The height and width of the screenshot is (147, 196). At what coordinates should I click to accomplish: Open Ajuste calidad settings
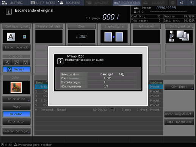pos(49,27)
